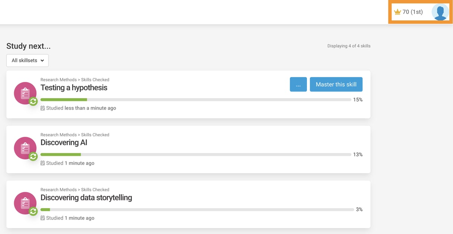This screenshot has height=234, width=453.
Task: Click calendar icon beside 'Studied less than a minute ago'
Action: [x=43, y=108]
